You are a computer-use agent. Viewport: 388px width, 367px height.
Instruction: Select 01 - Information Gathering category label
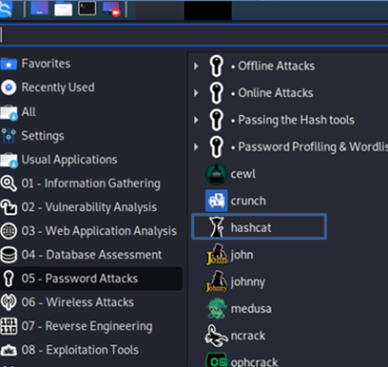[91, 183]
